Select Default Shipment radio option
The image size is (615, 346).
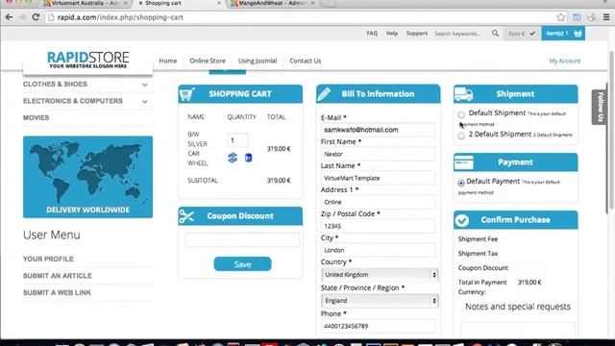461,114
